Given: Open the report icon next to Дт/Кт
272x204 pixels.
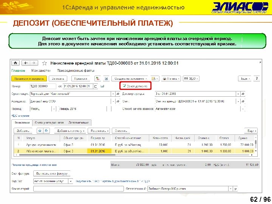Looking at the screenshot, I should (x=106, y=79).
